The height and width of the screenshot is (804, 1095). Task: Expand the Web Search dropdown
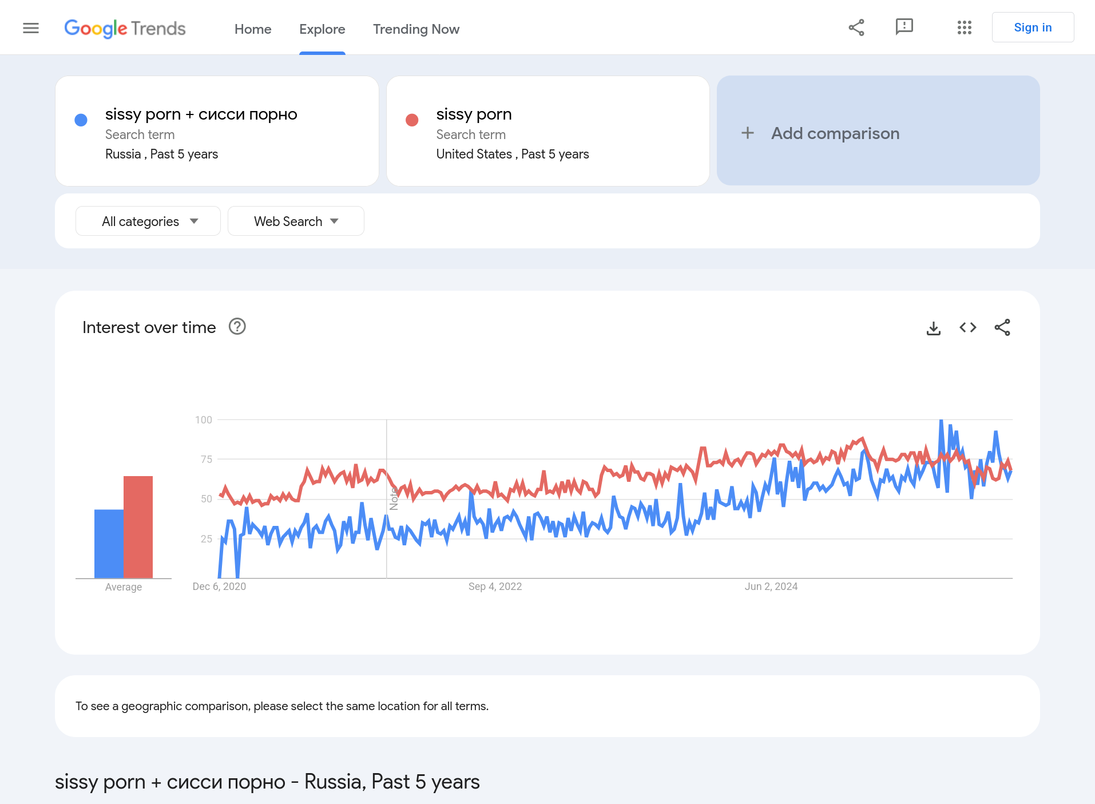(x=296, y=221)
